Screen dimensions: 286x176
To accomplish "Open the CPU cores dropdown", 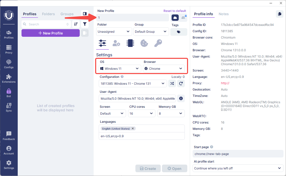I will 141,113.
